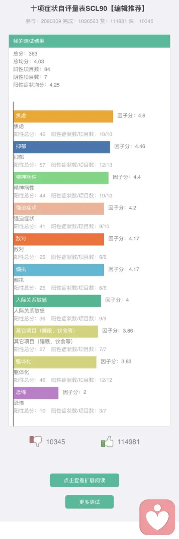Click the page title 十项症状自评量表SCL90
The height and width of the screenshot is (539, 179).
pos(68,9)
